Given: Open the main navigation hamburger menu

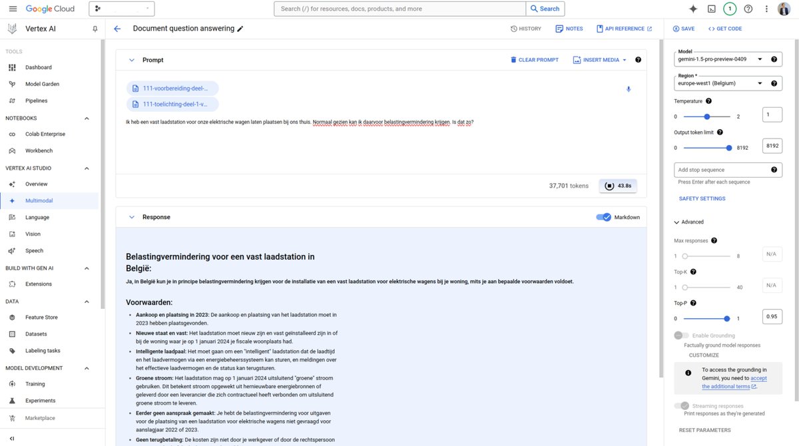Looking at the screenshot, I should click(x=13, y=9).
